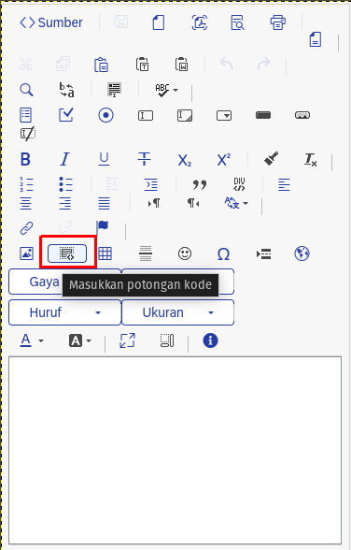
Task: Open the background color picker
Action: 80,340
